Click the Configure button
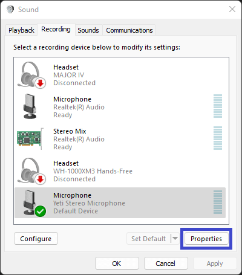Screen dimensions: 242x275 [36, 239]
